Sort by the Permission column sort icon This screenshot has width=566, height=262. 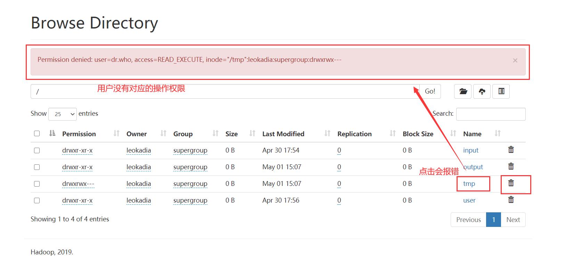[x=116, y=133]
